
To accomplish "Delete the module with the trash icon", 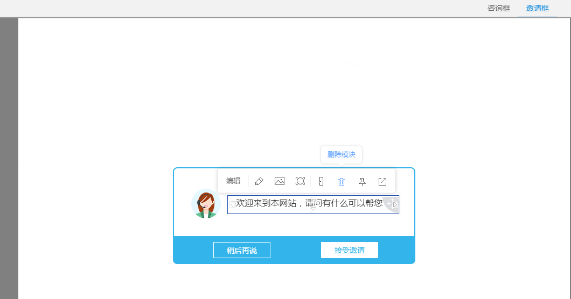I will tap(342, 182).
